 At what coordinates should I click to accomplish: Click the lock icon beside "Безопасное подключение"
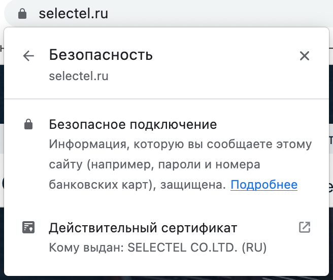(29, 125)
